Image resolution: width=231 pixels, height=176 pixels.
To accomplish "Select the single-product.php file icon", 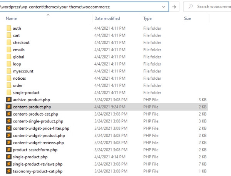I will click(9, 157).
